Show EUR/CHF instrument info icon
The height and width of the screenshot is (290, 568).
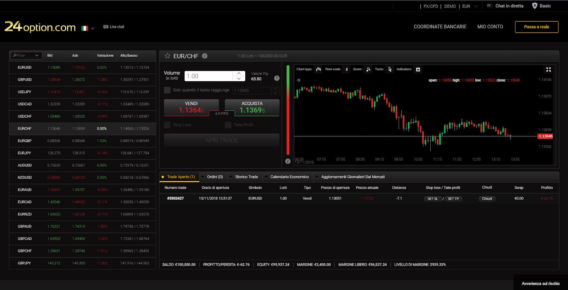(x=205, y=56)
